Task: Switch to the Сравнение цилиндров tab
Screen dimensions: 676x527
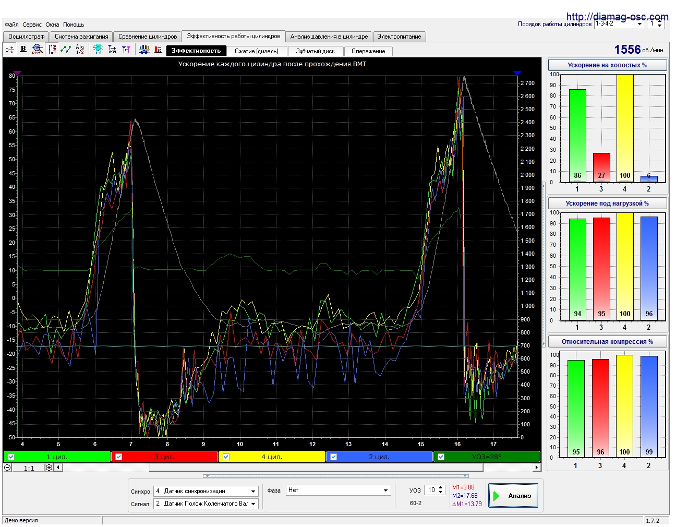Action: pyautogui.click(x=148, y=37)
